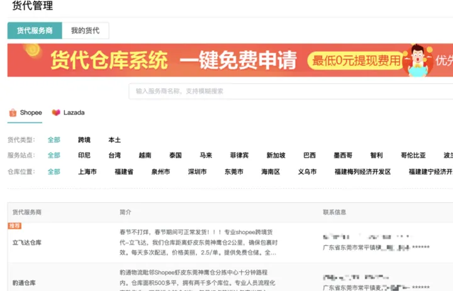Image resolution: width=453 pixels, height=291 pixels.
Task: Switch to the 货代服务商 tab
Action: click(35, 30)
